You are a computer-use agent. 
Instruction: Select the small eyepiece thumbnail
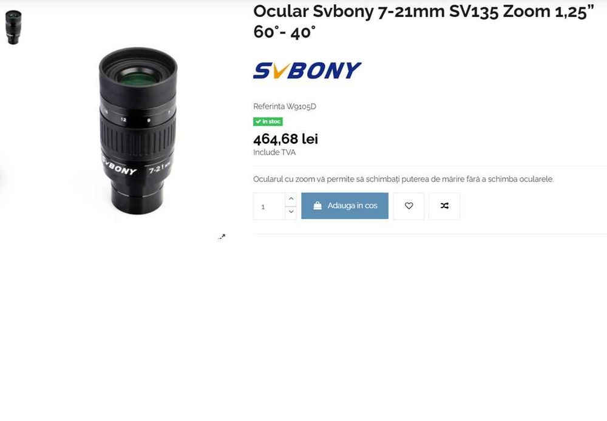(x=13, y=27)
